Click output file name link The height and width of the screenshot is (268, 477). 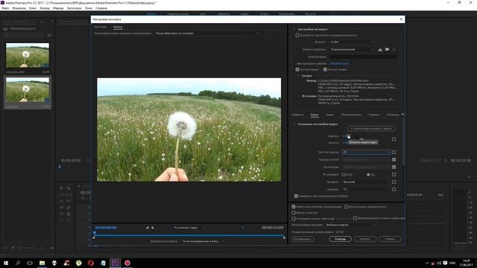[x=339, y=63]
